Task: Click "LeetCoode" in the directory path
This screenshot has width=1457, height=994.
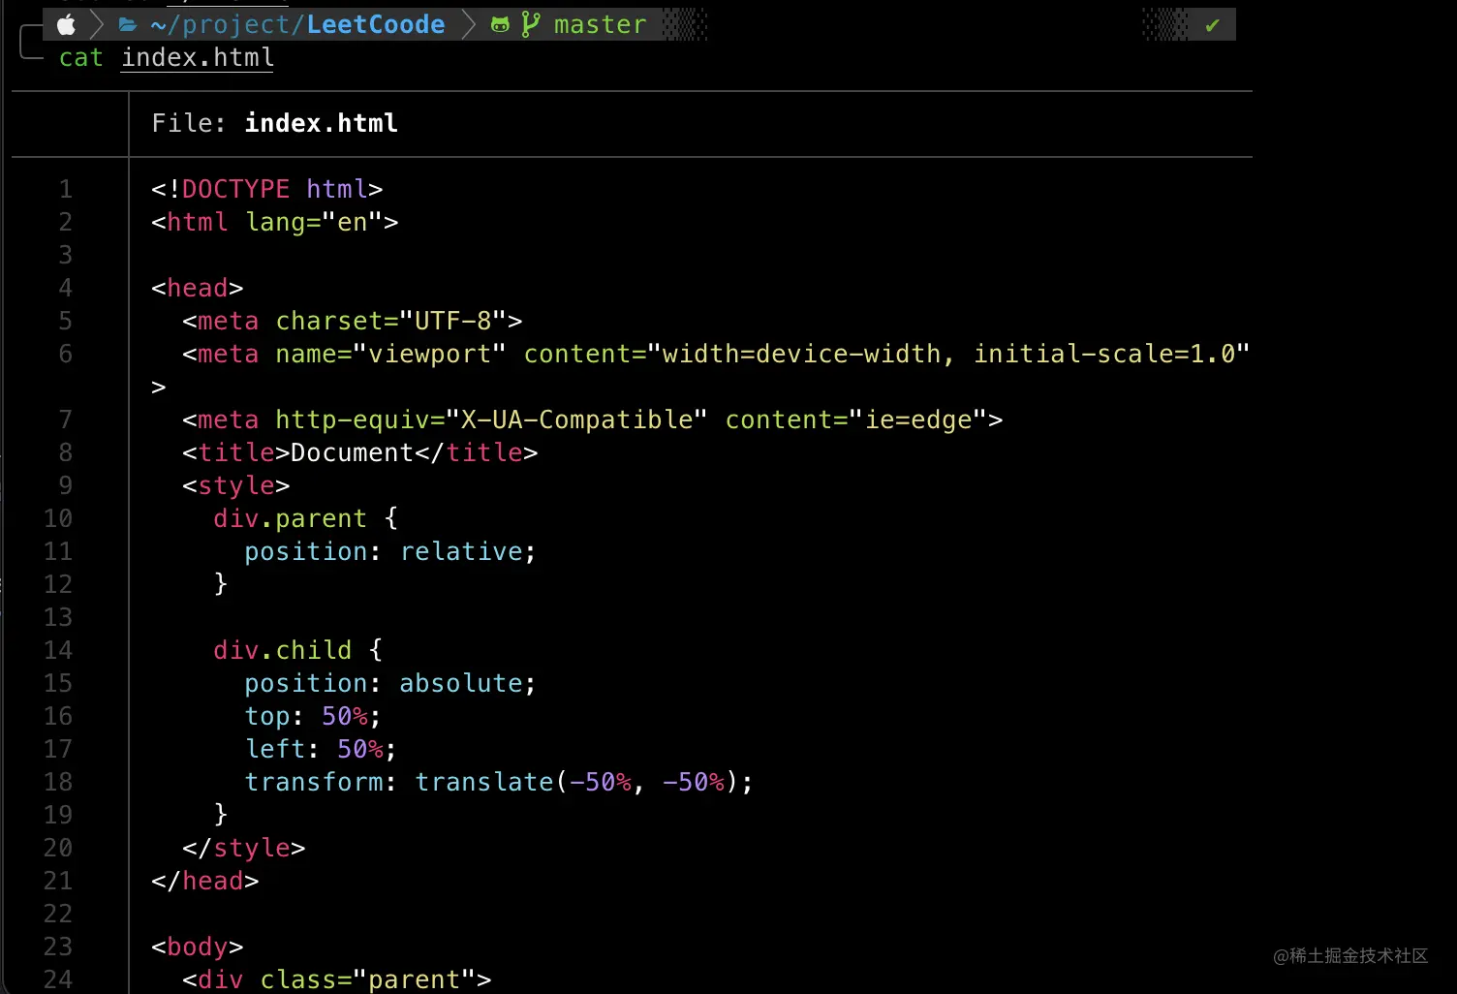Action: coord(374,24)
